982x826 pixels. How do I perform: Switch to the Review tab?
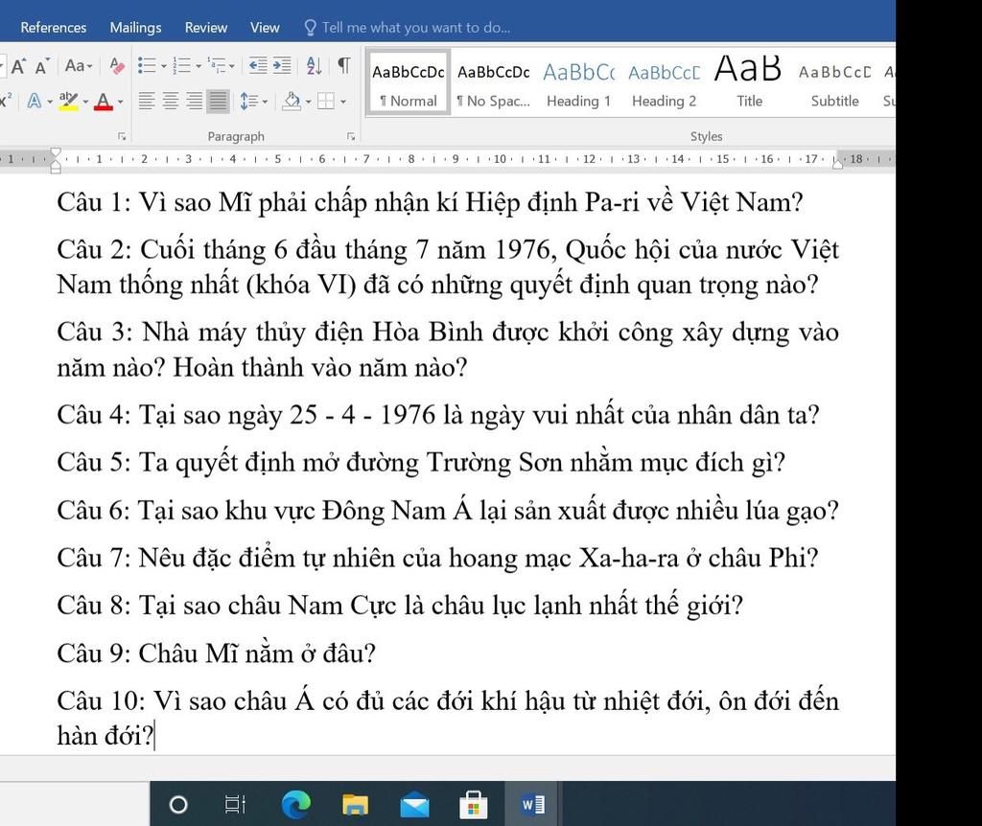[205, 28]
